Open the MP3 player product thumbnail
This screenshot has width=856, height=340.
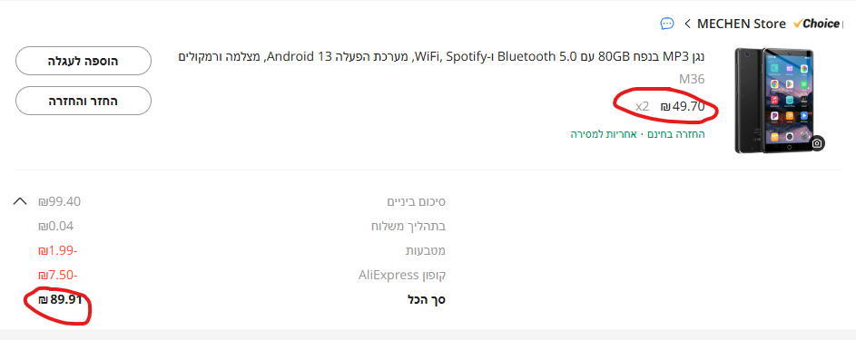[774, 101]
